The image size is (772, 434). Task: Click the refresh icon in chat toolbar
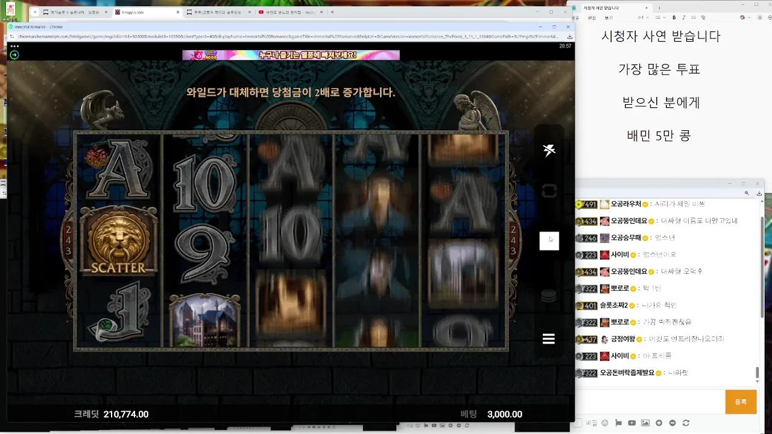pyautogui.click(x=686, y=423)
